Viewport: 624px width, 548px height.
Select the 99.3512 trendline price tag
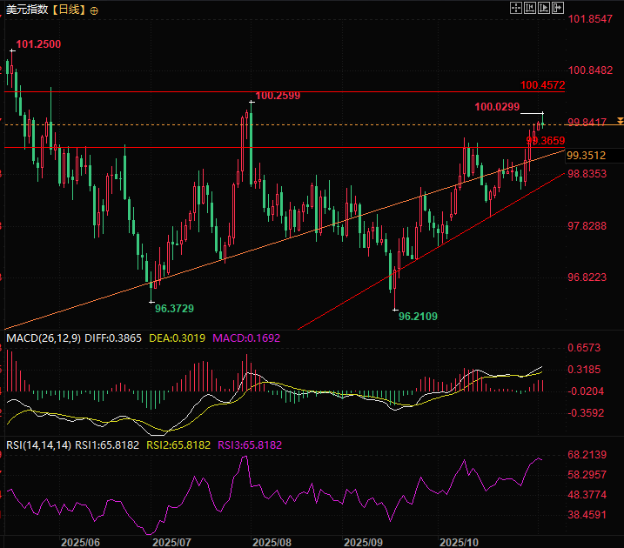pyautogui.click(x=585, y=156)
